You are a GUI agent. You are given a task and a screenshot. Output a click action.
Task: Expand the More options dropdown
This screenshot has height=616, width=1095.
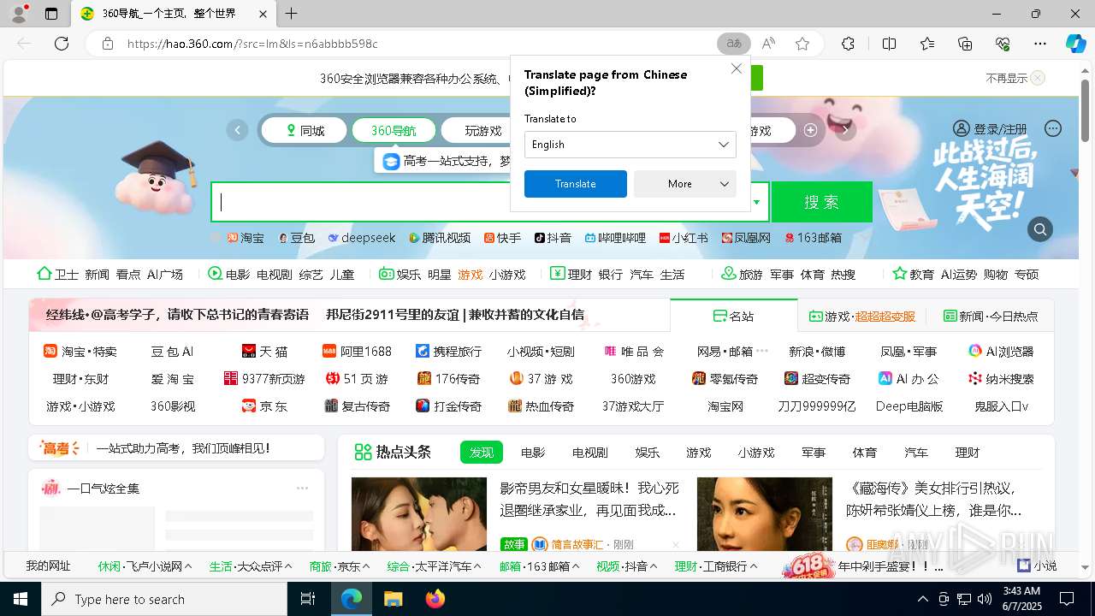click(684, 184)
